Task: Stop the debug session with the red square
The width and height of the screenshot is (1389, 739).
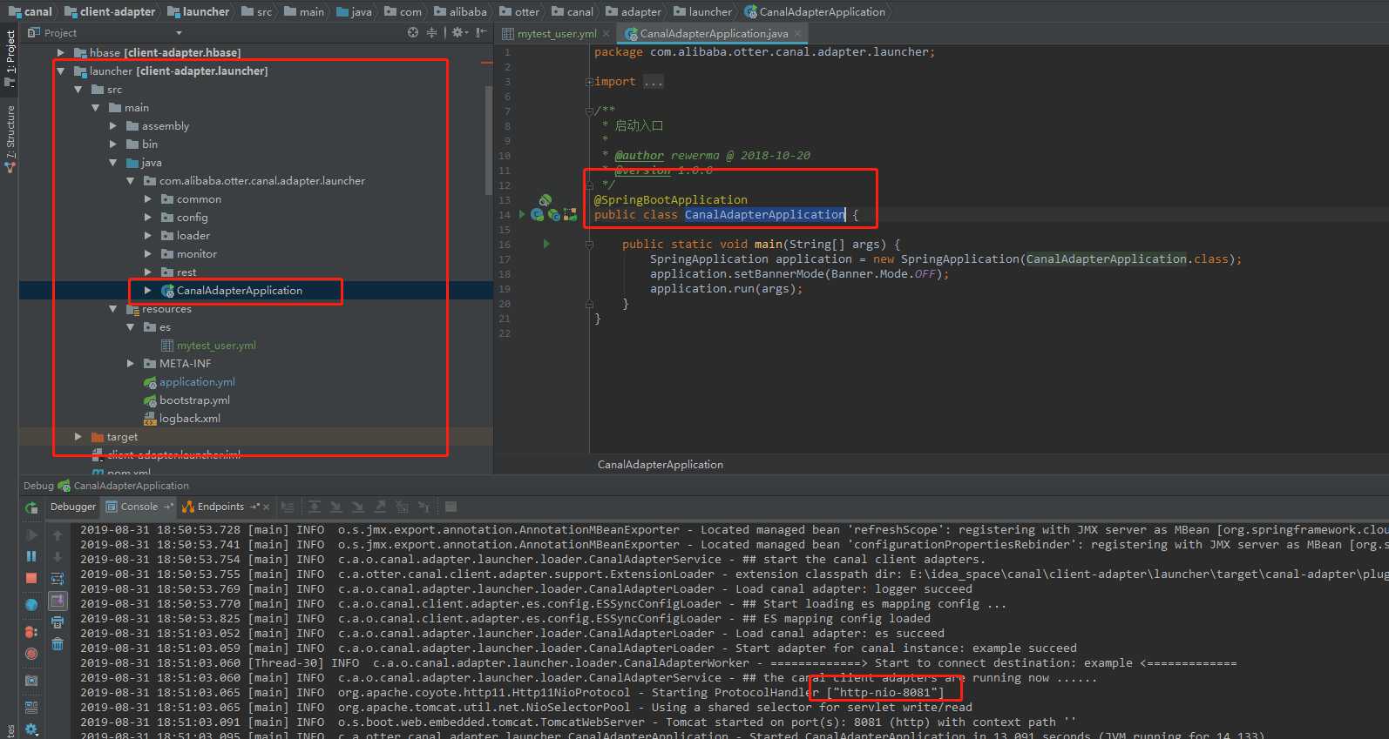Action: click(x=31, y=578)
